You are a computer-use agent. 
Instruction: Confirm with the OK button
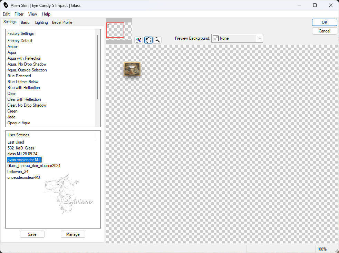324,22
